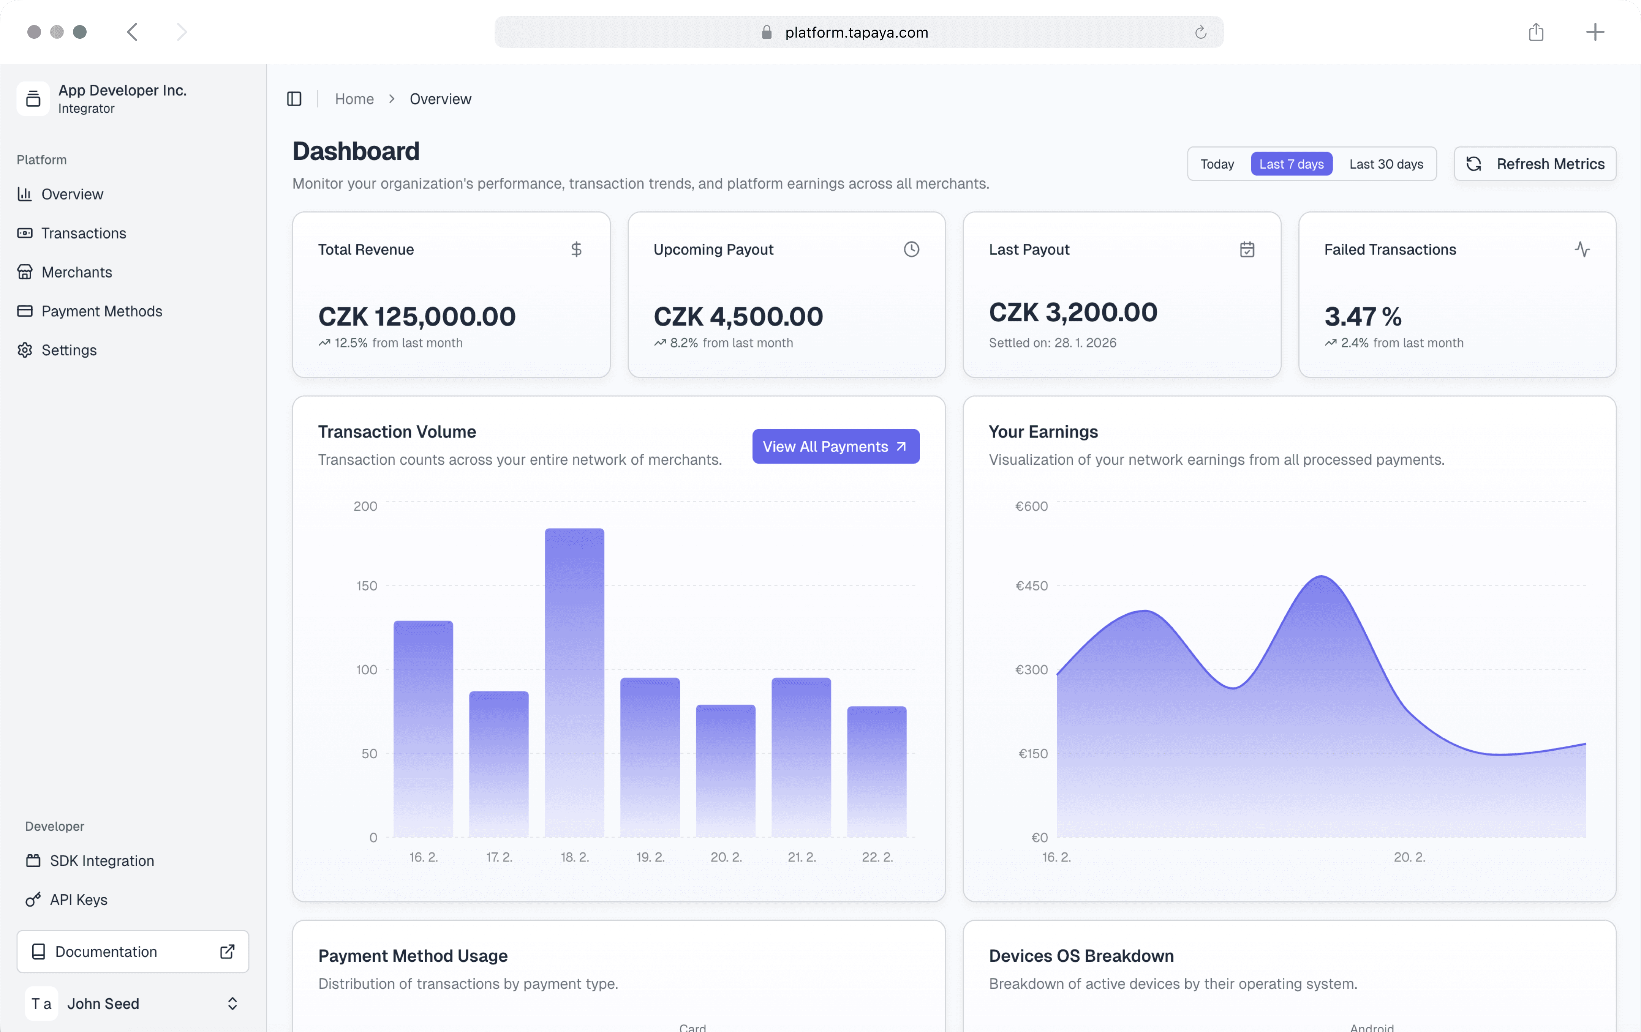Image resolution: width=1641 pixels, height=1032 pixels.
Task: Open Transactions from the Platform menu
Action: (83, 233)
